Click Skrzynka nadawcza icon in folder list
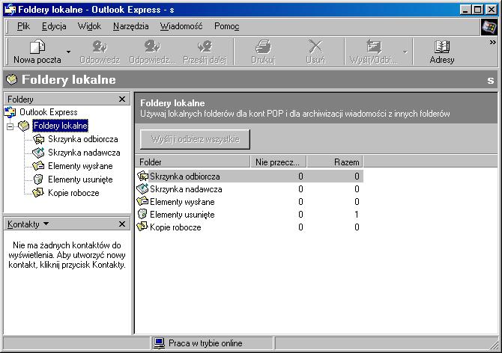Image resolution: width=502 pixels, height=353 pixels. [x=142, y=188]
